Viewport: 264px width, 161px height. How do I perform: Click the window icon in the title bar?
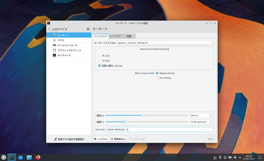tap(48, 23)
